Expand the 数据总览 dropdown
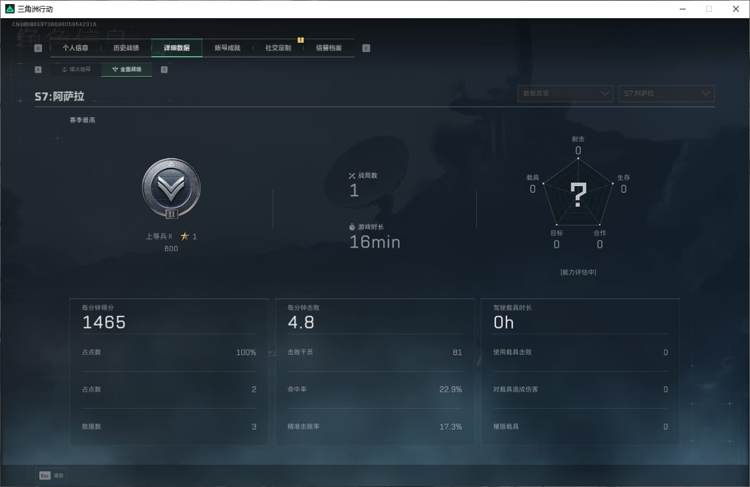 pyautogui.click(x=565, y=94)
